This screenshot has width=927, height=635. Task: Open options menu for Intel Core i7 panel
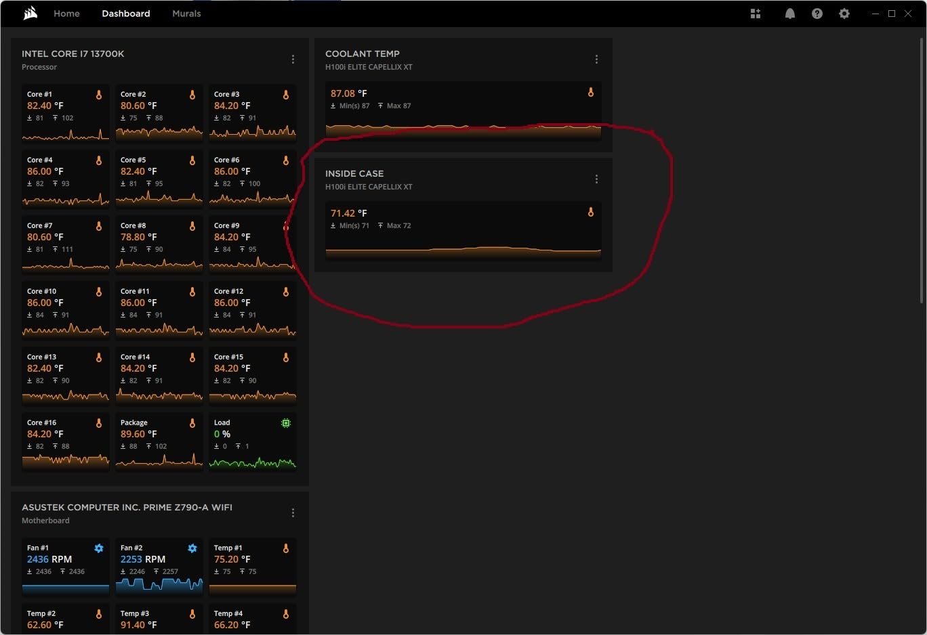click(293, 59)
